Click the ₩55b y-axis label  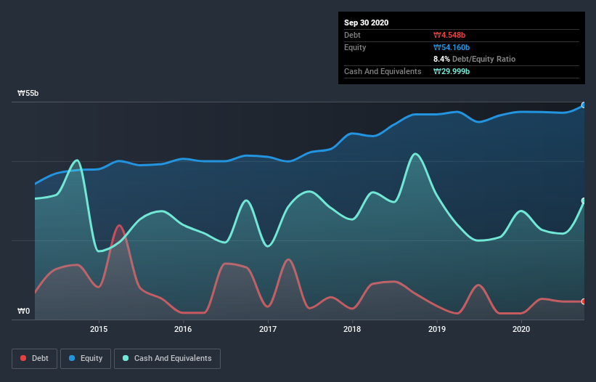point(28,94)
